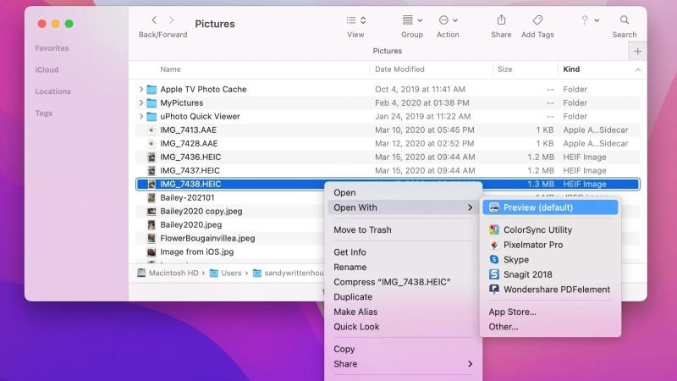Expand the uPhoto Quick Viewer folder
This screenshot has width=677, height=381.
click(x=140, y=117)
